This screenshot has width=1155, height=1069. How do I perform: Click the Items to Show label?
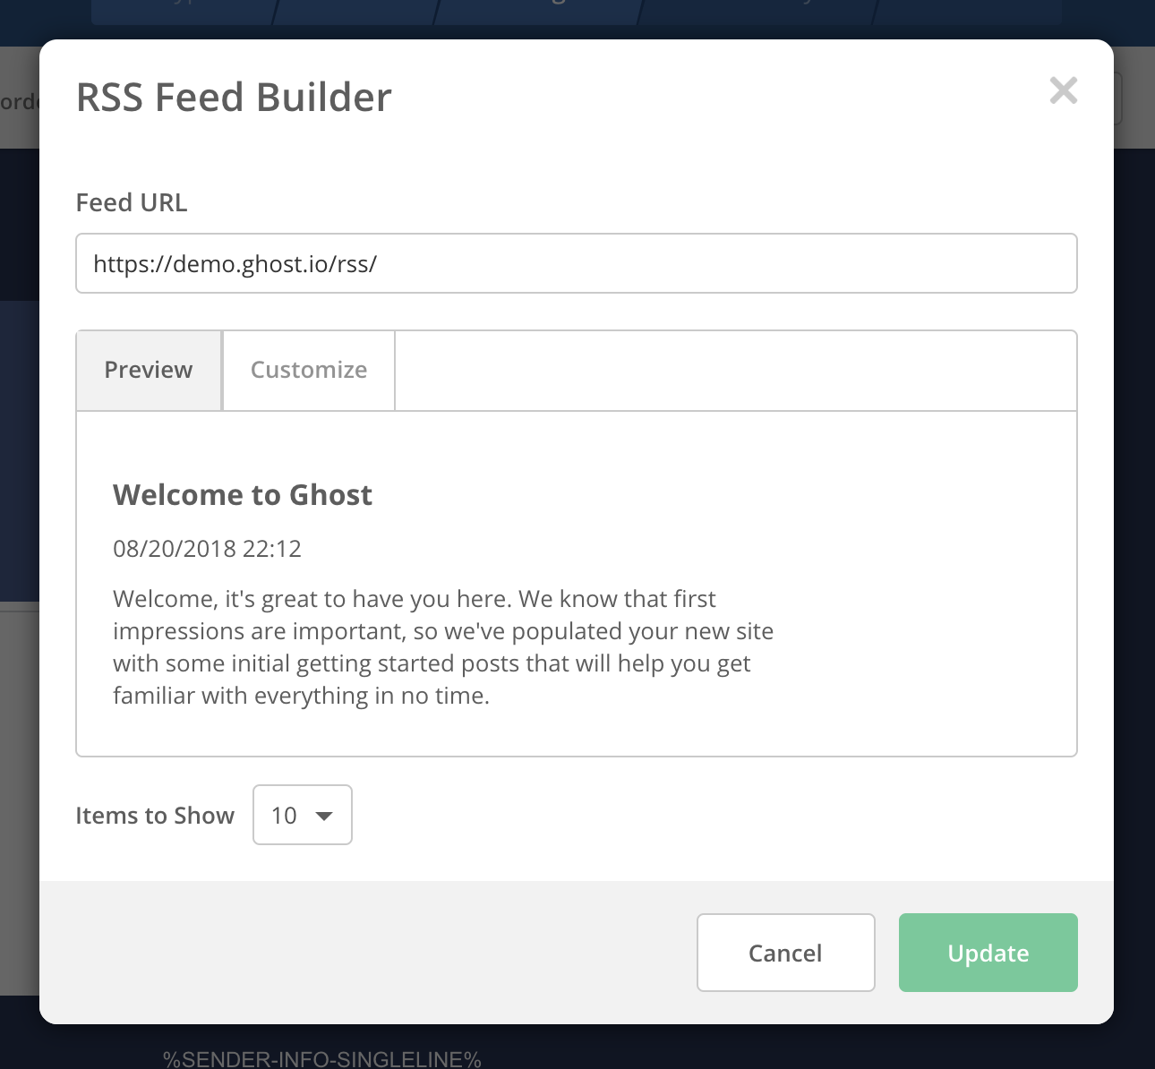coord(155,816)
